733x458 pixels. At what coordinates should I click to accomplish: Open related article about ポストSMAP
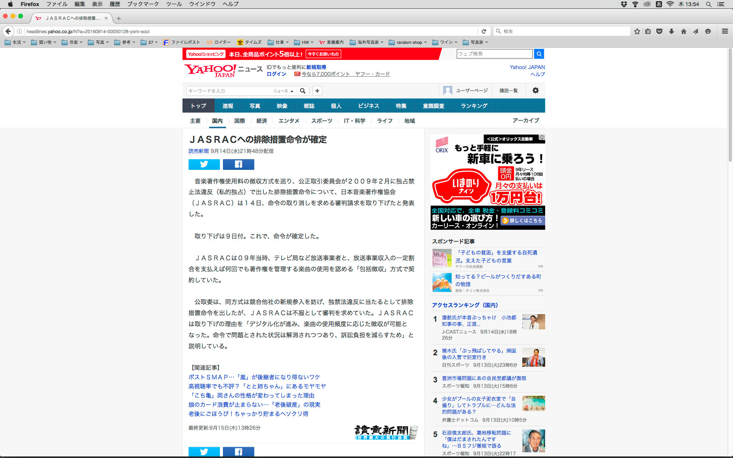254,377
